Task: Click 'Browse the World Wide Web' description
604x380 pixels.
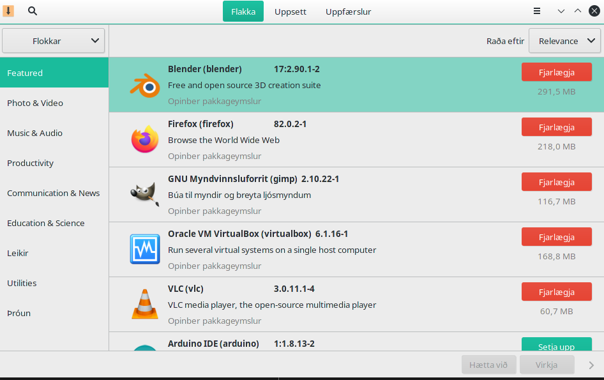Action: click(224, 140)
